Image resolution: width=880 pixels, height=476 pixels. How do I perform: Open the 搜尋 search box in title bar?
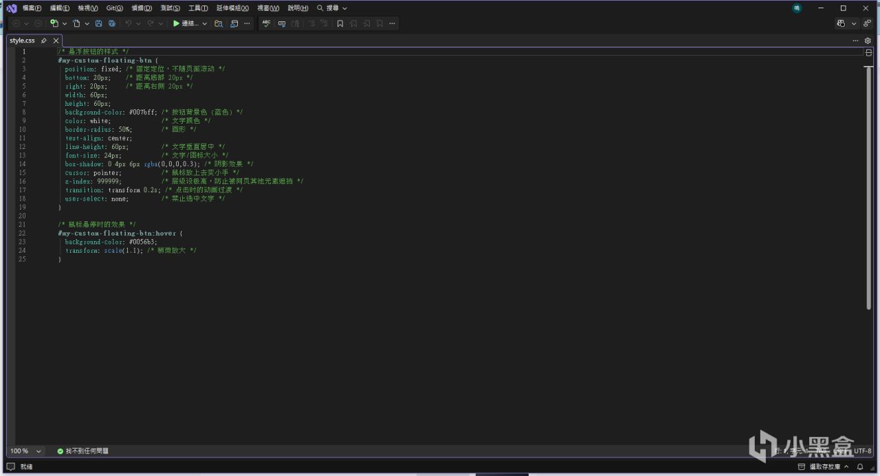click(332, 8)
